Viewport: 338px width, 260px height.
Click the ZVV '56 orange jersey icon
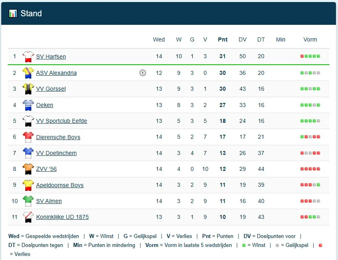[x=28, y=169]
